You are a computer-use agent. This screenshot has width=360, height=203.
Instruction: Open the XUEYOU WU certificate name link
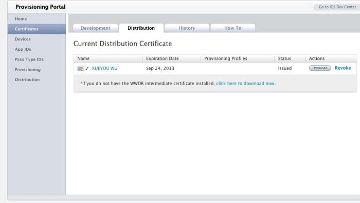104,68
